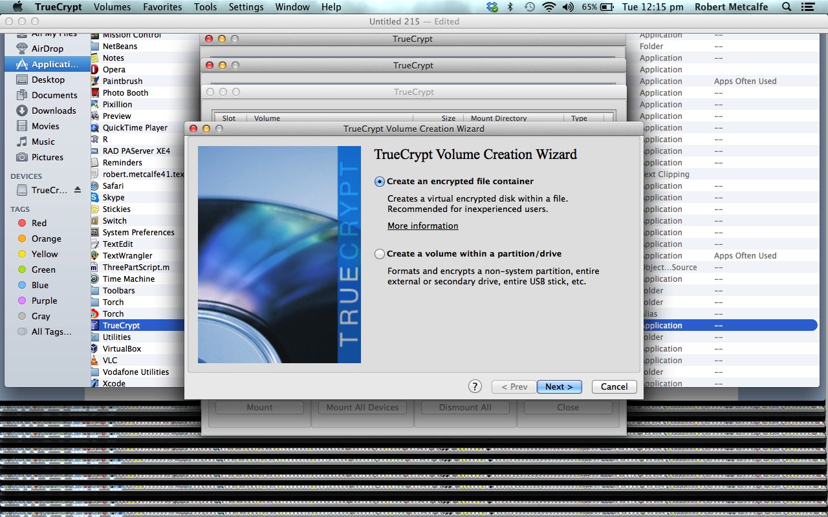Viewport: 828px width, 517px height.
Task: Click the Bluetooth status icon
Action: pyautogui.click(x=510, y=7)
